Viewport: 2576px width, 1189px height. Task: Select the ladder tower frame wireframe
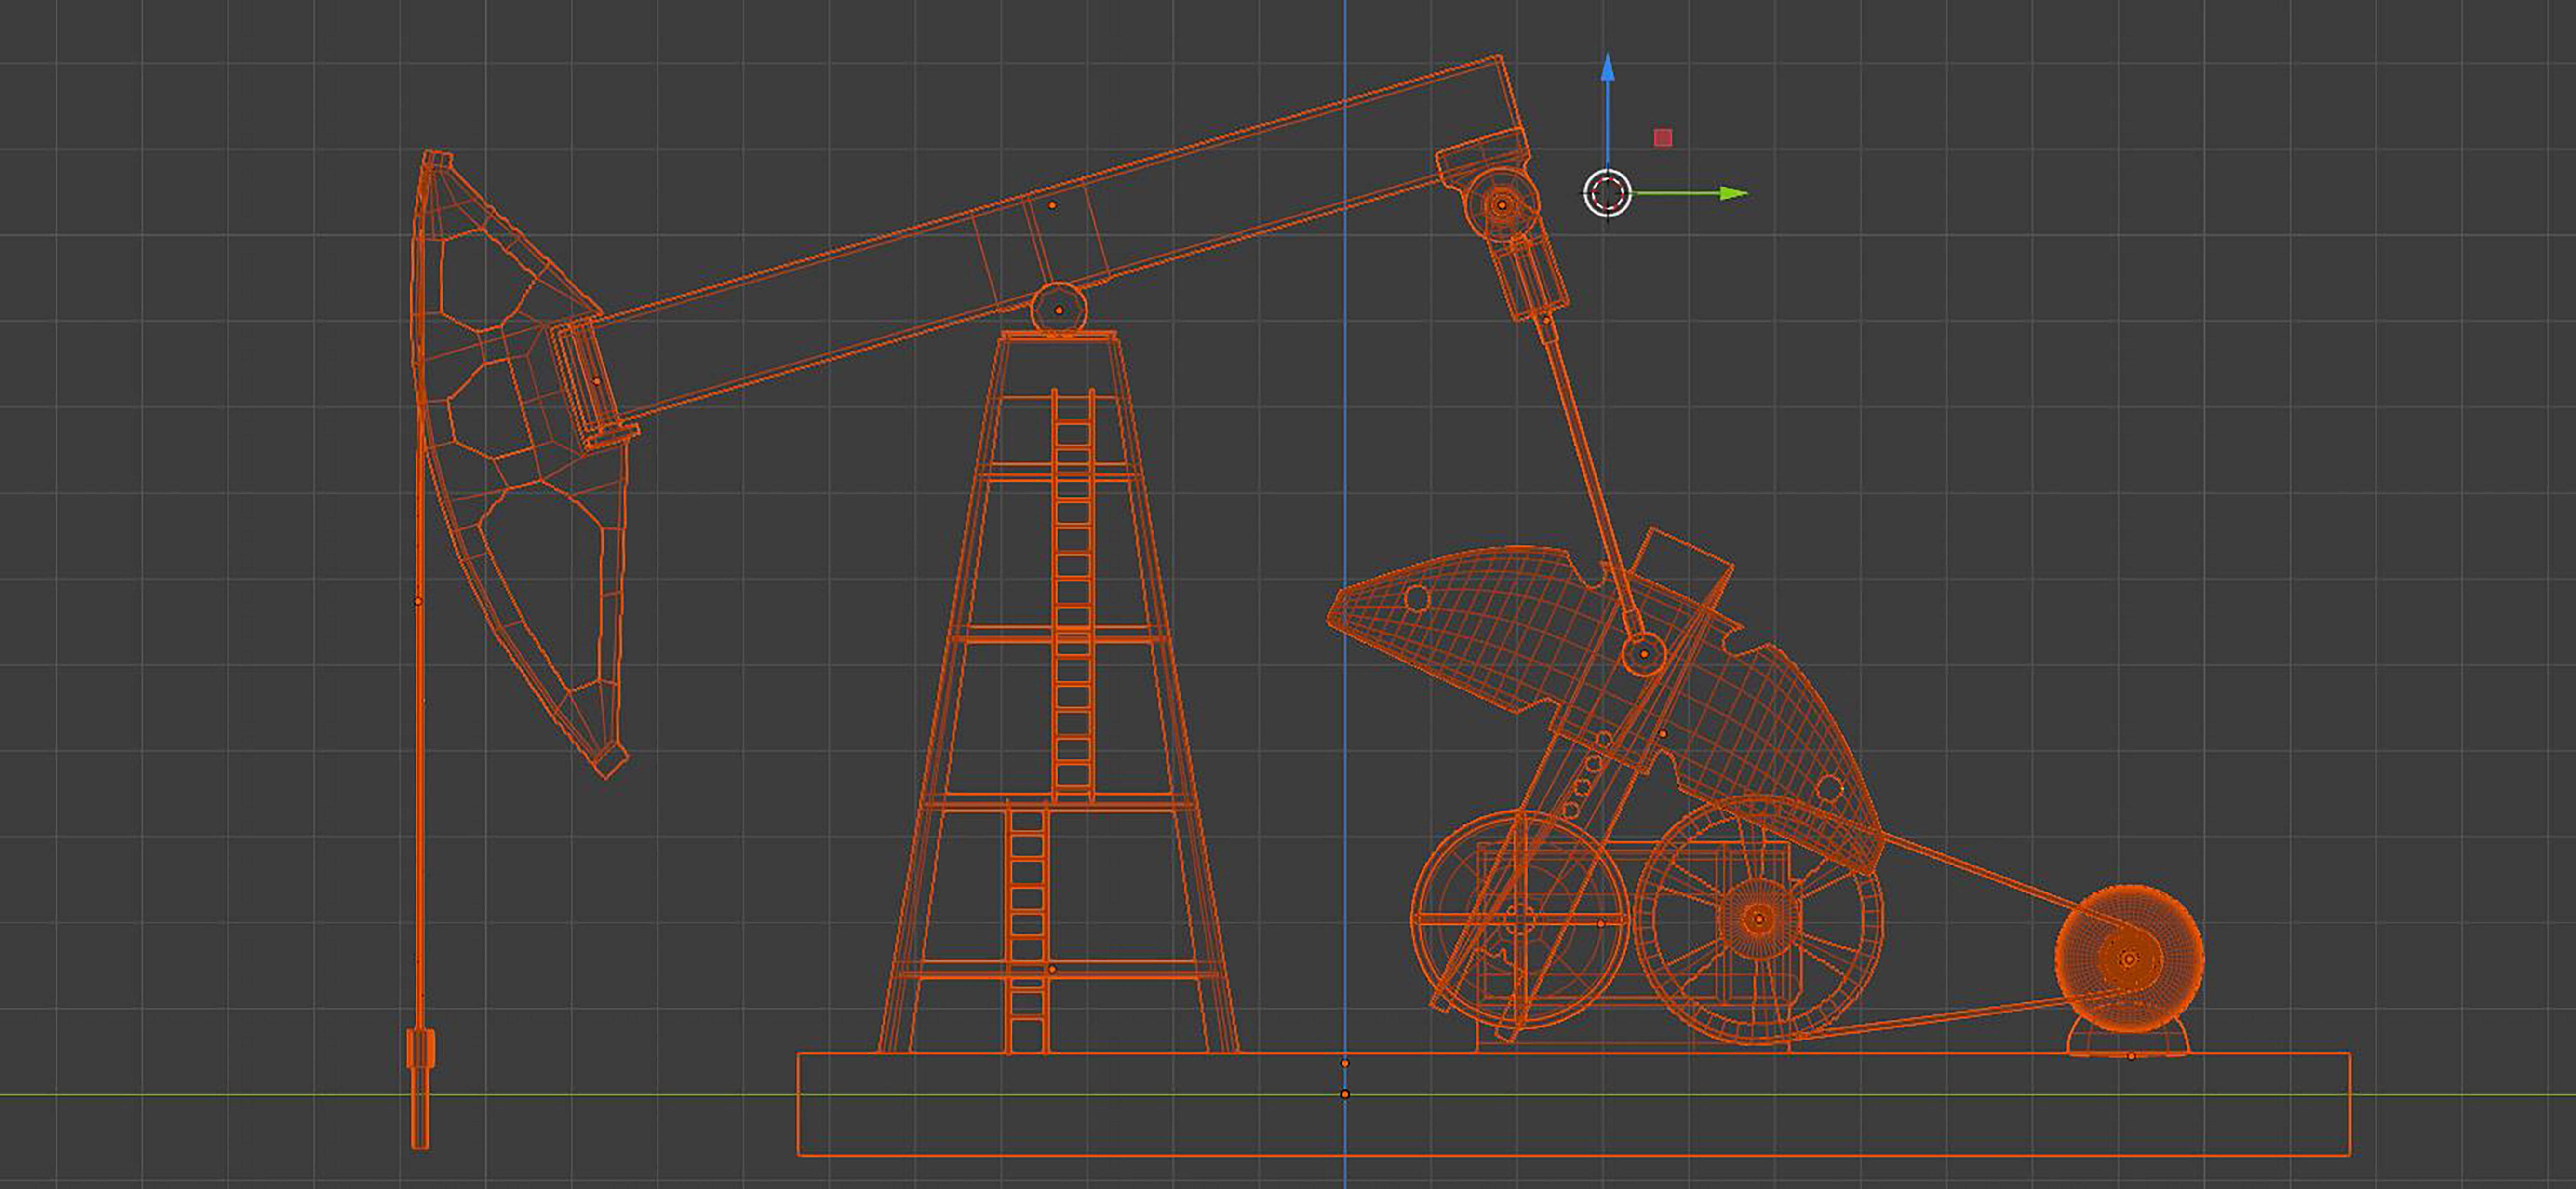pos(1059,693)
